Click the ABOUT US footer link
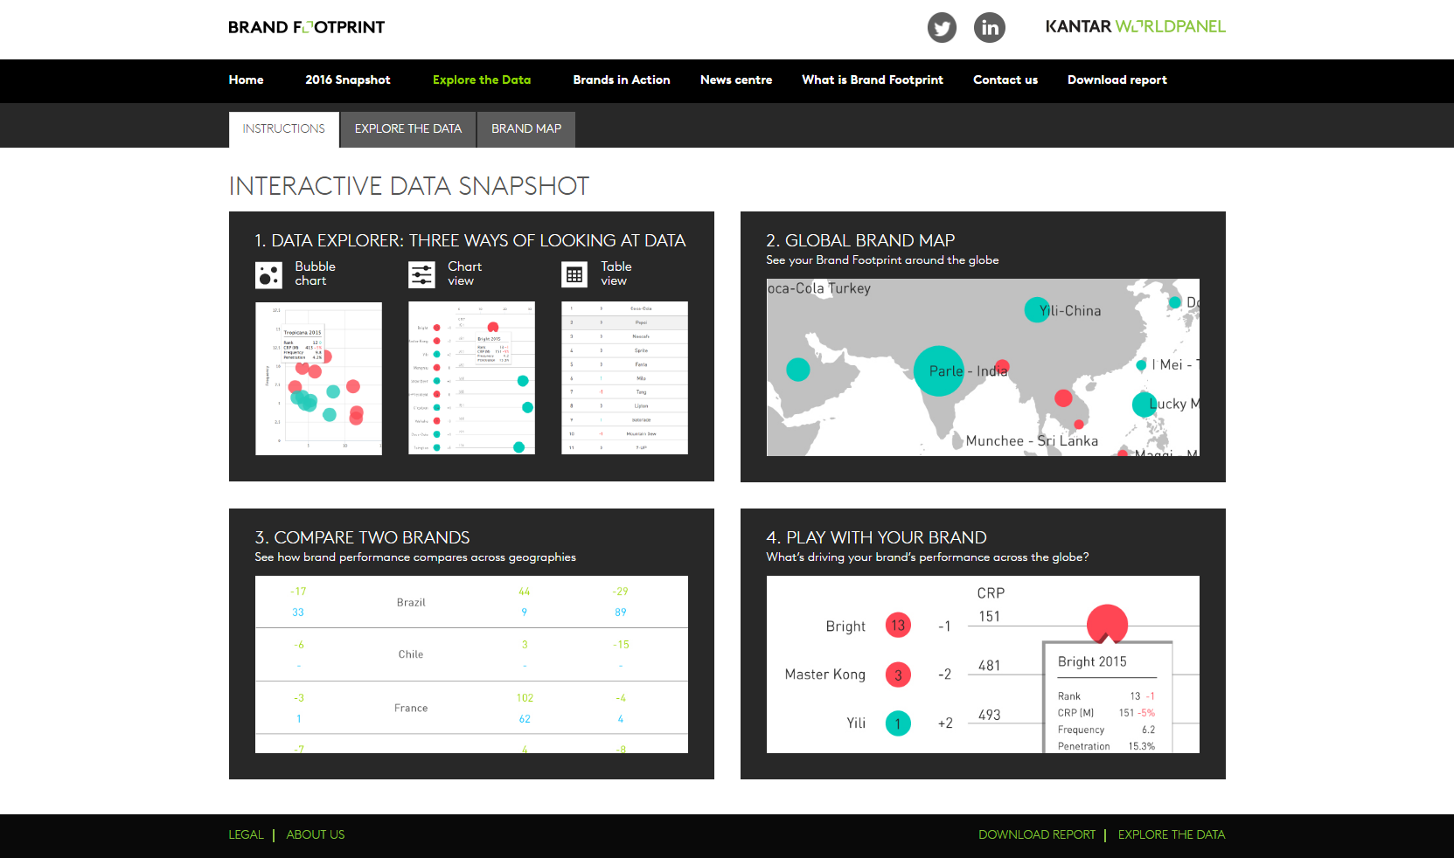Image resolution: width=1454 pixels, height=858 pixels. (x=316, y=834)
